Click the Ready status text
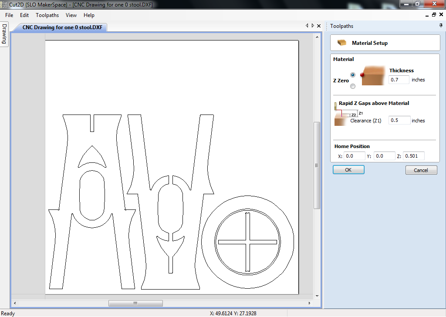The image size is (446, 317). 8,314
